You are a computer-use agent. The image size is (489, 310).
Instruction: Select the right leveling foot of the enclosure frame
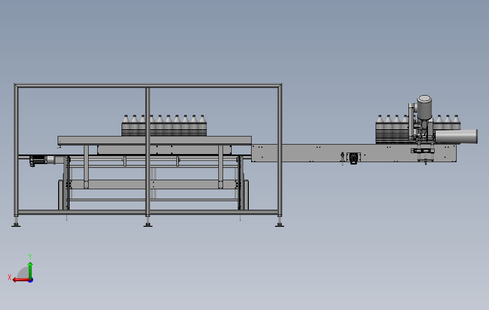tap(279, 222)
